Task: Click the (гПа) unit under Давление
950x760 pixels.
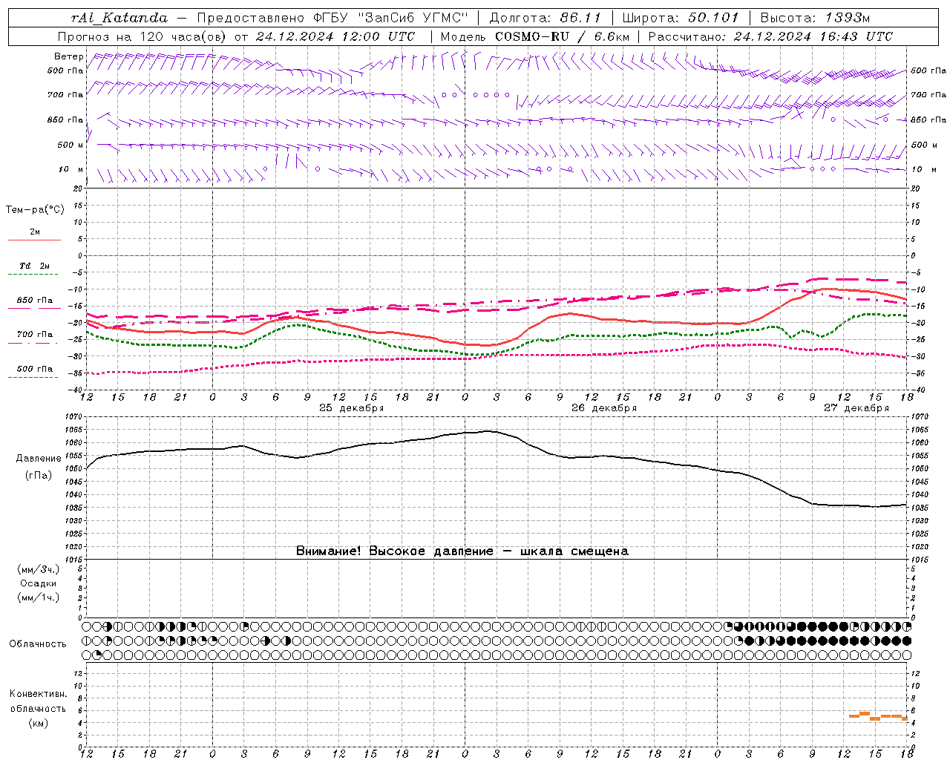Action: pyautogui.click(x=39, y=476)
